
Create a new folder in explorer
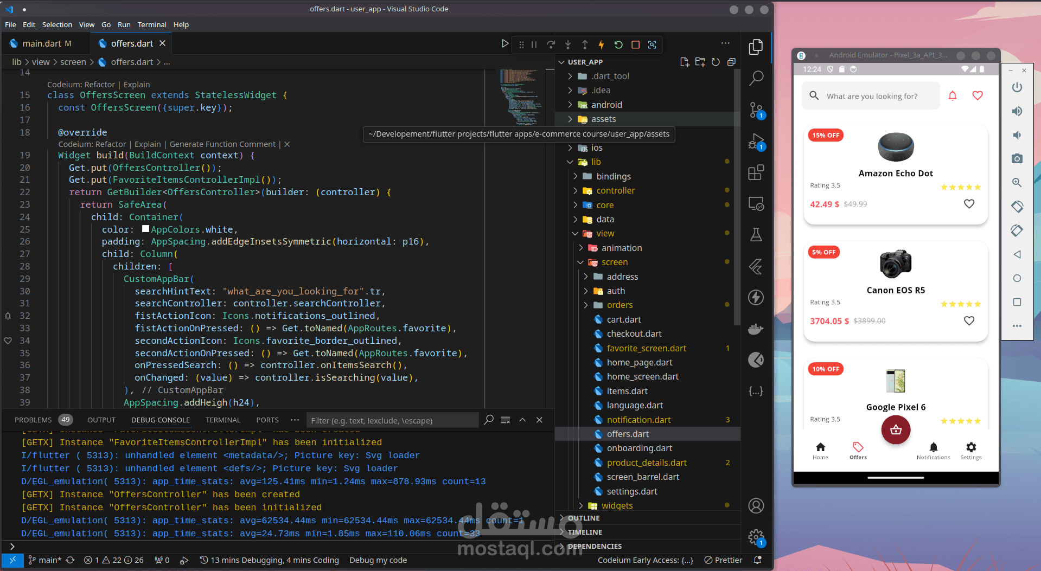pos(700,62)
